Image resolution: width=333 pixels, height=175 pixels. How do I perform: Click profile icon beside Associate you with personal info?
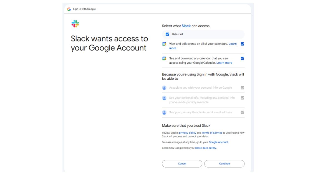coord(164,88)
